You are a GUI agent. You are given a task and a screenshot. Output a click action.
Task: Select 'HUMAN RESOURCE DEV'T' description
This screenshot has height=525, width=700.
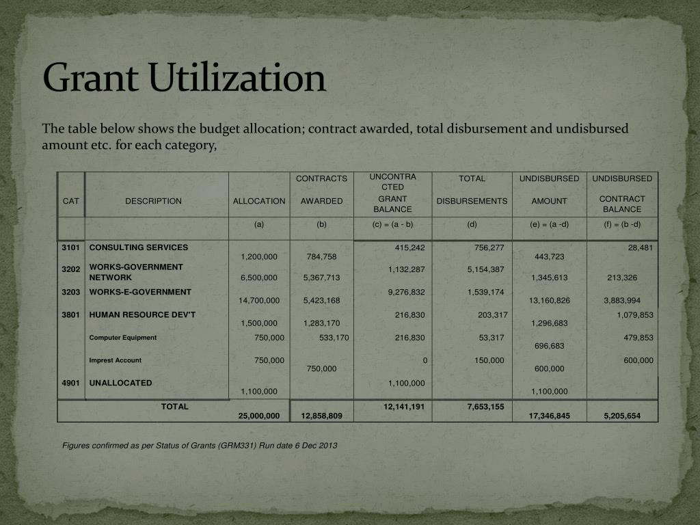point(142,314)
